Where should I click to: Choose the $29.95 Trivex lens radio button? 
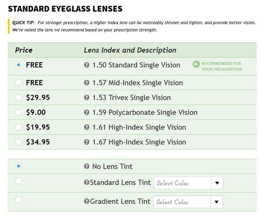18,97
